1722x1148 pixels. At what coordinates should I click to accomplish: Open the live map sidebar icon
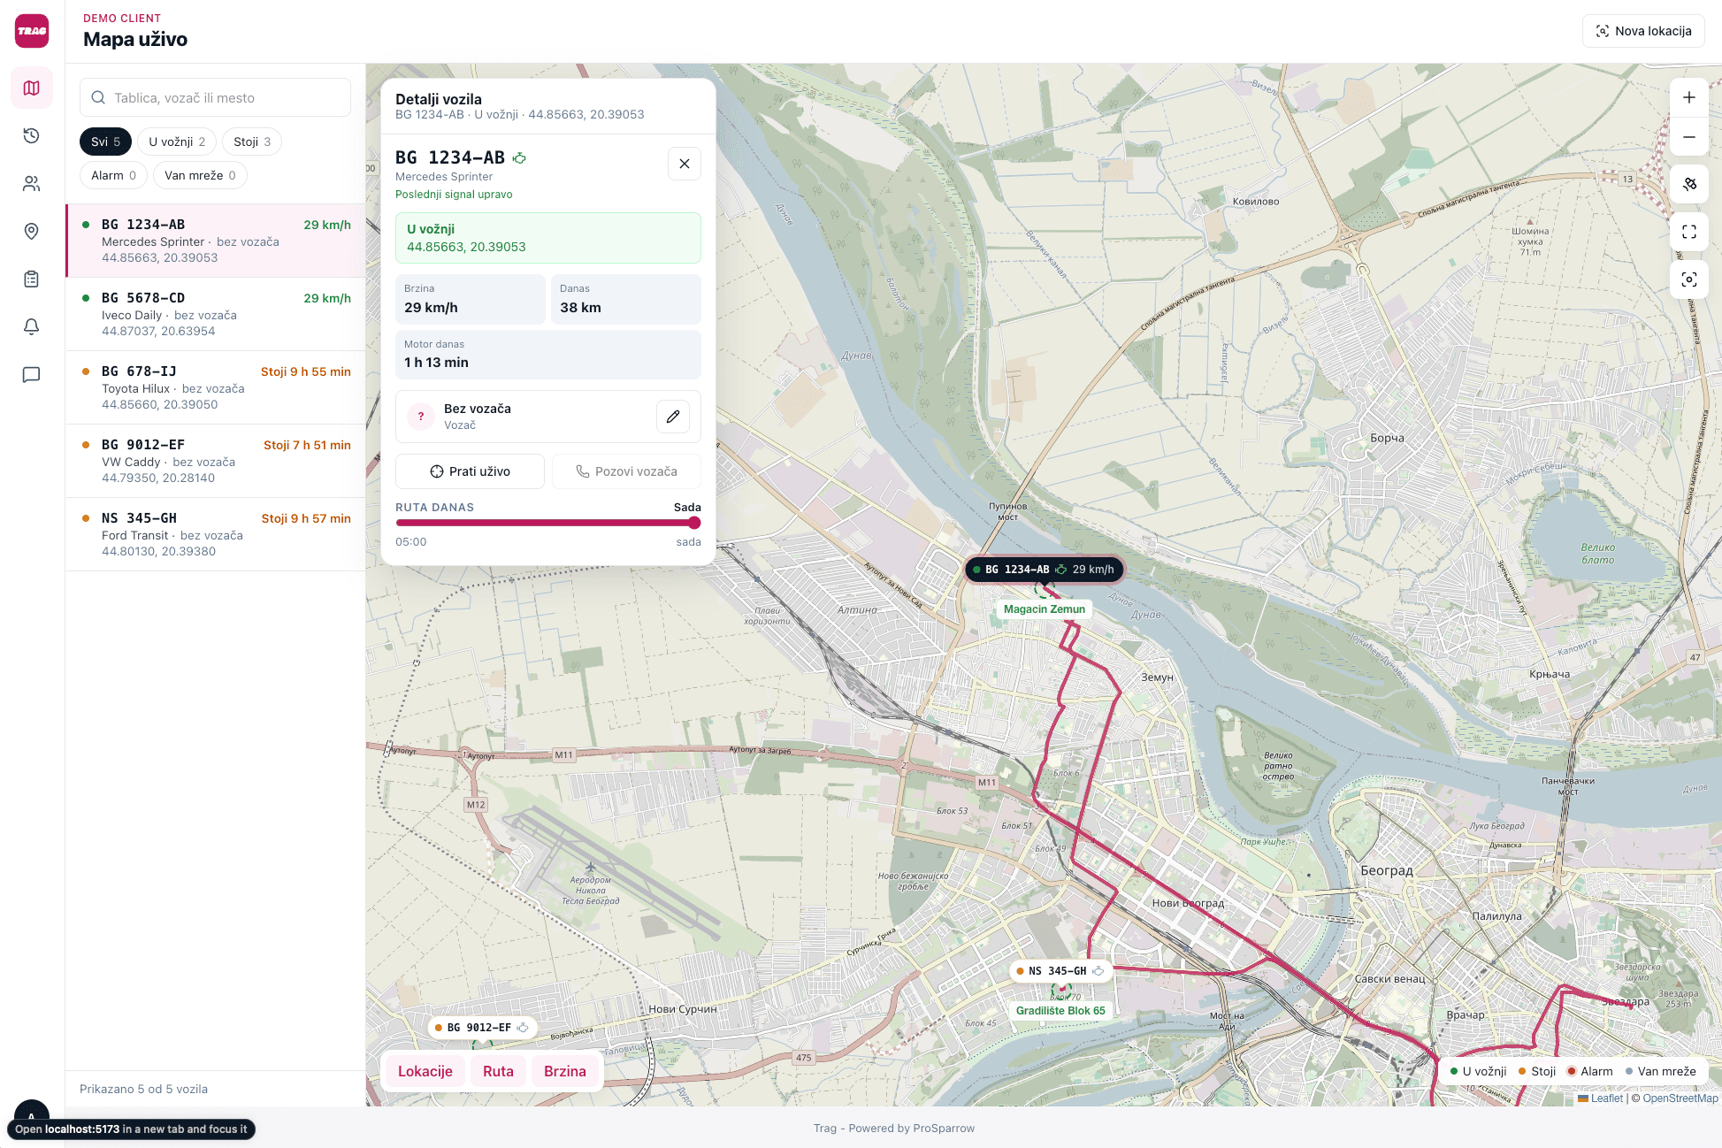[x=32, y=88]
